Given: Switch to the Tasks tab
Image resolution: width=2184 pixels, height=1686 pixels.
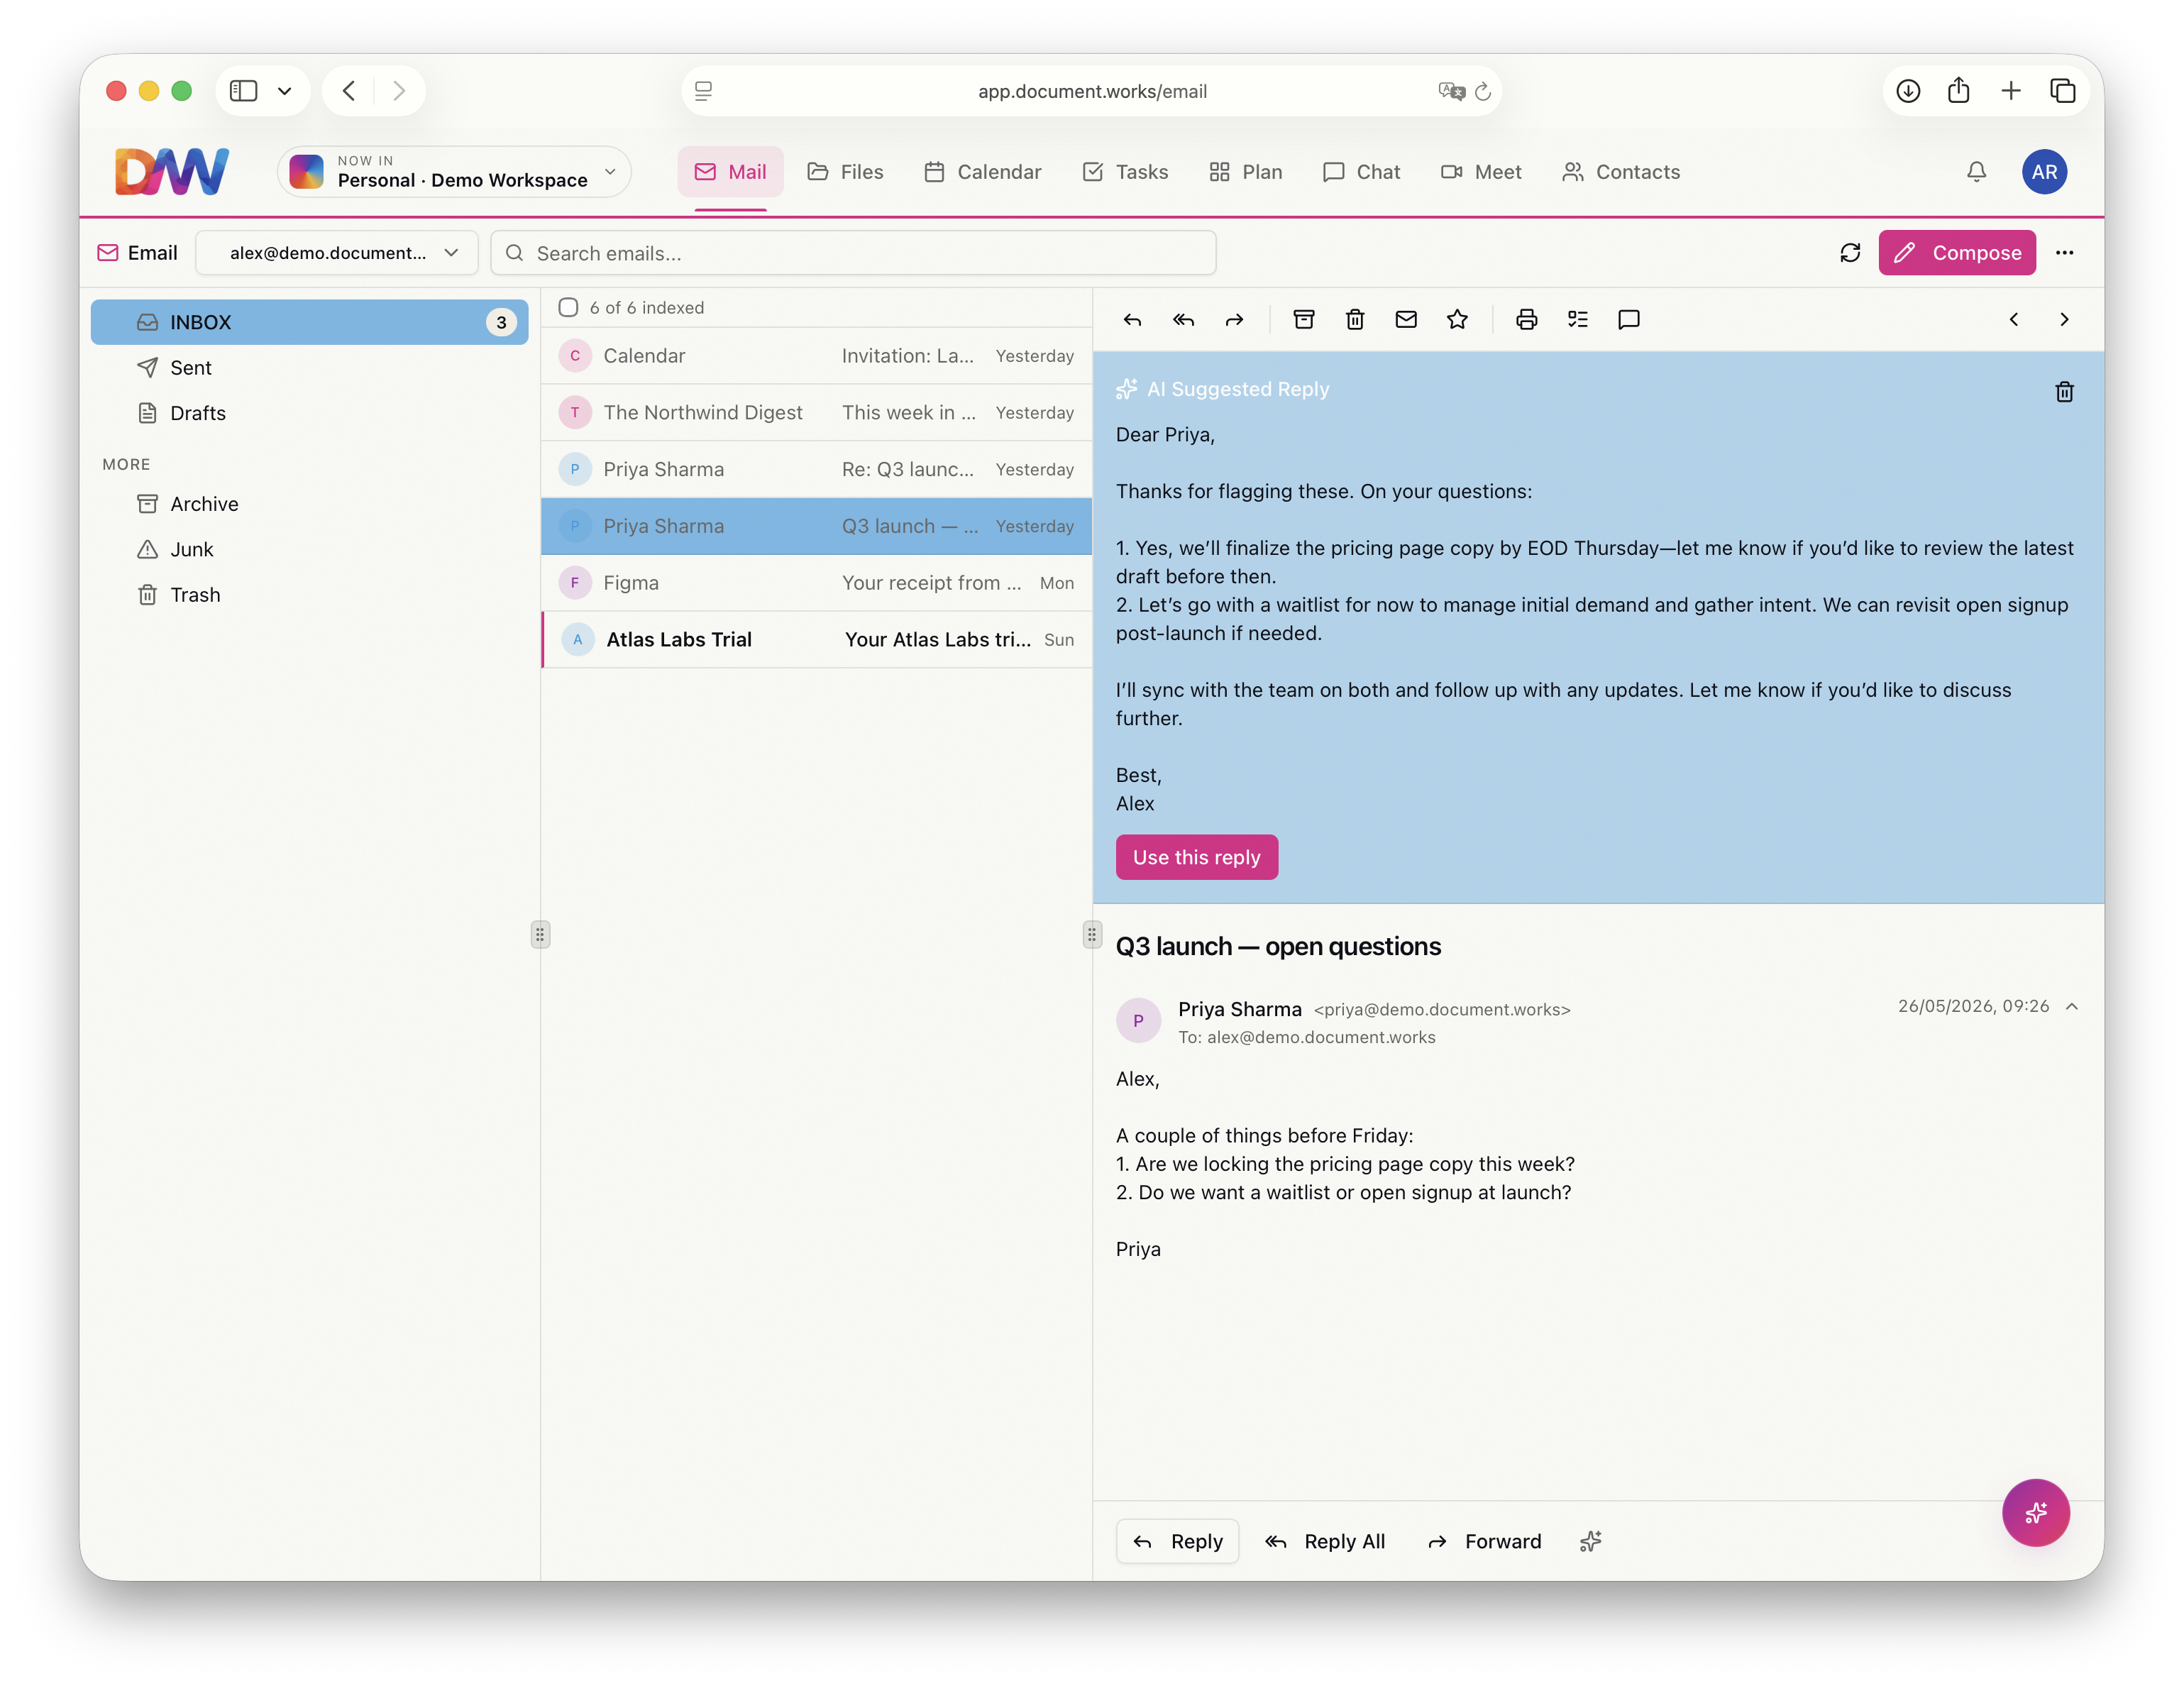Looking at the screenshot, I should click(1125, 172).
